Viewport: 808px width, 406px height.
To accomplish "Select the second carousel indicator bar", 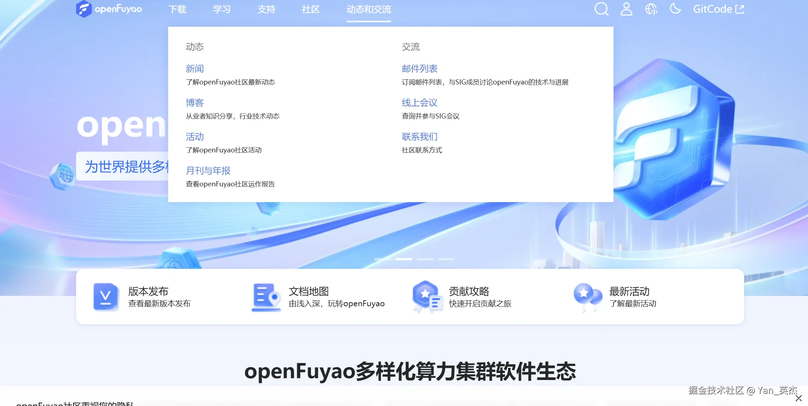I will click(x=404, y=259).
